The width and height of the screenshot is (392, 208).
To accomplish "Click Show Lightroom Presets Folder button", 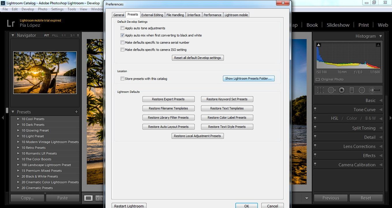I will tap(248, 78).
